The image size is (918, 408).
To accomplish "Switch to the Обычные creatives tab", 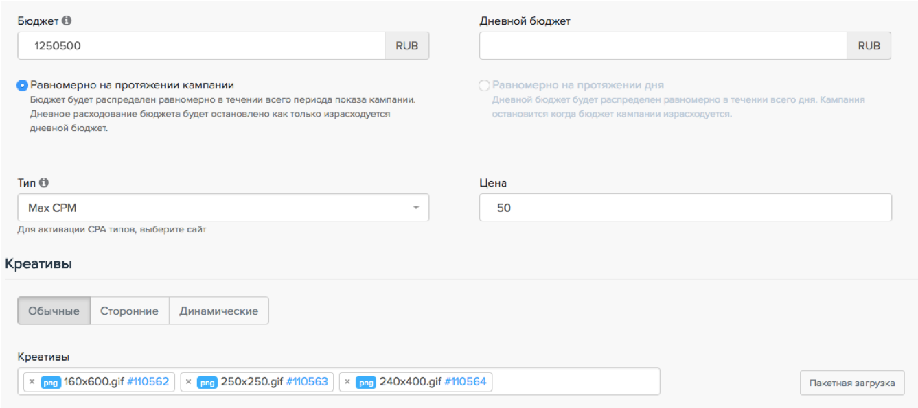I will click(54, 311).
